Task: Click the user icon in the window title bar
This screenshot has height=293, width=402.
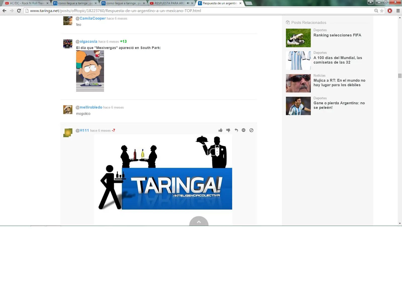Action: click(x=371, y=2)
